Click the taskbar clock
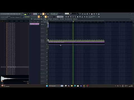The width and height of the screenshot is (134, 100). pos(131,86)
